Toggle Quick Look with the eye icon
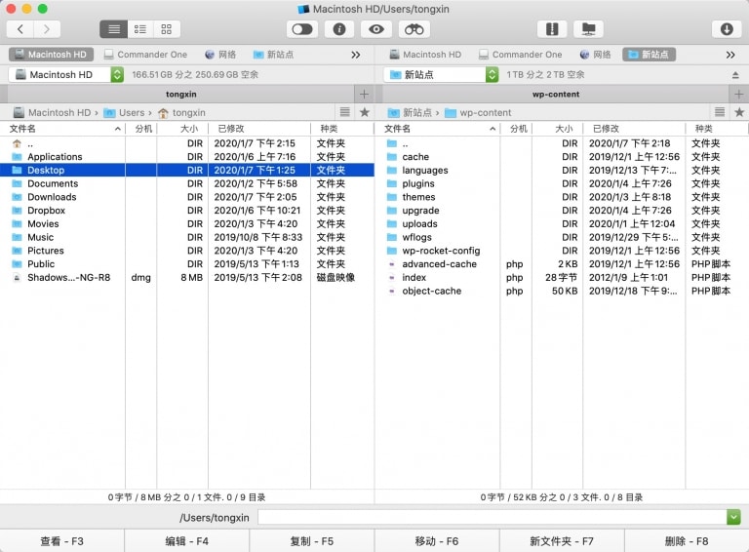The width and height of the screenshot is (749, 552). tap(376, 29)
